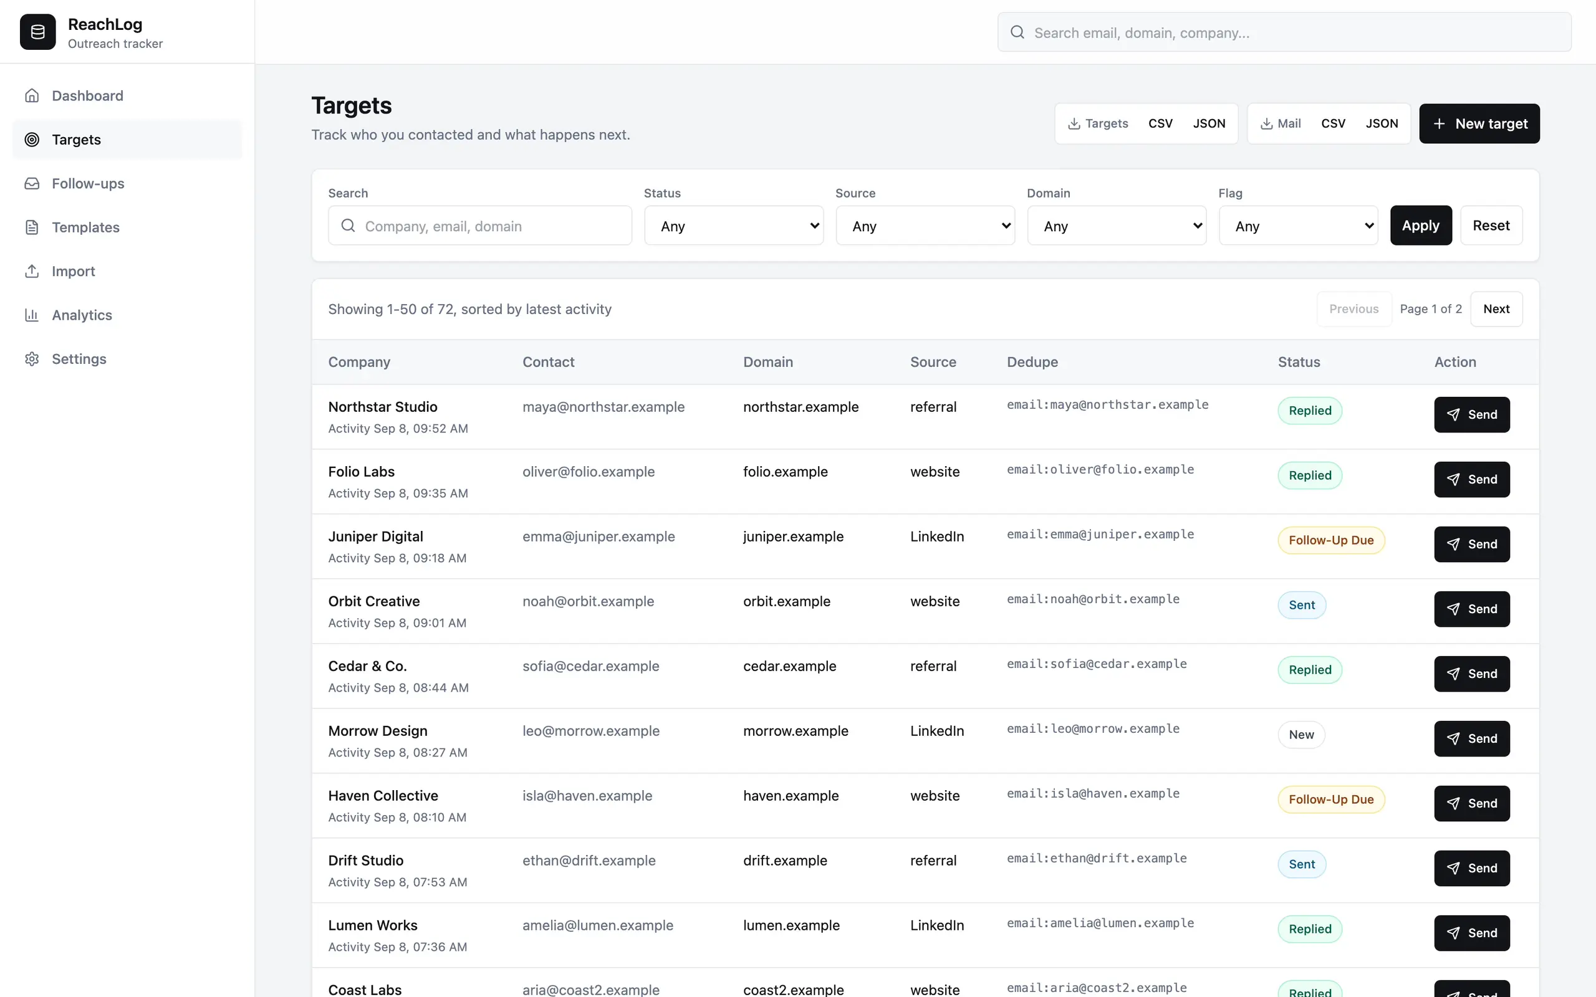1596x997 pixels.
Task: Click paper plane icon in Haven Collective row
Action: (1453, 803)
